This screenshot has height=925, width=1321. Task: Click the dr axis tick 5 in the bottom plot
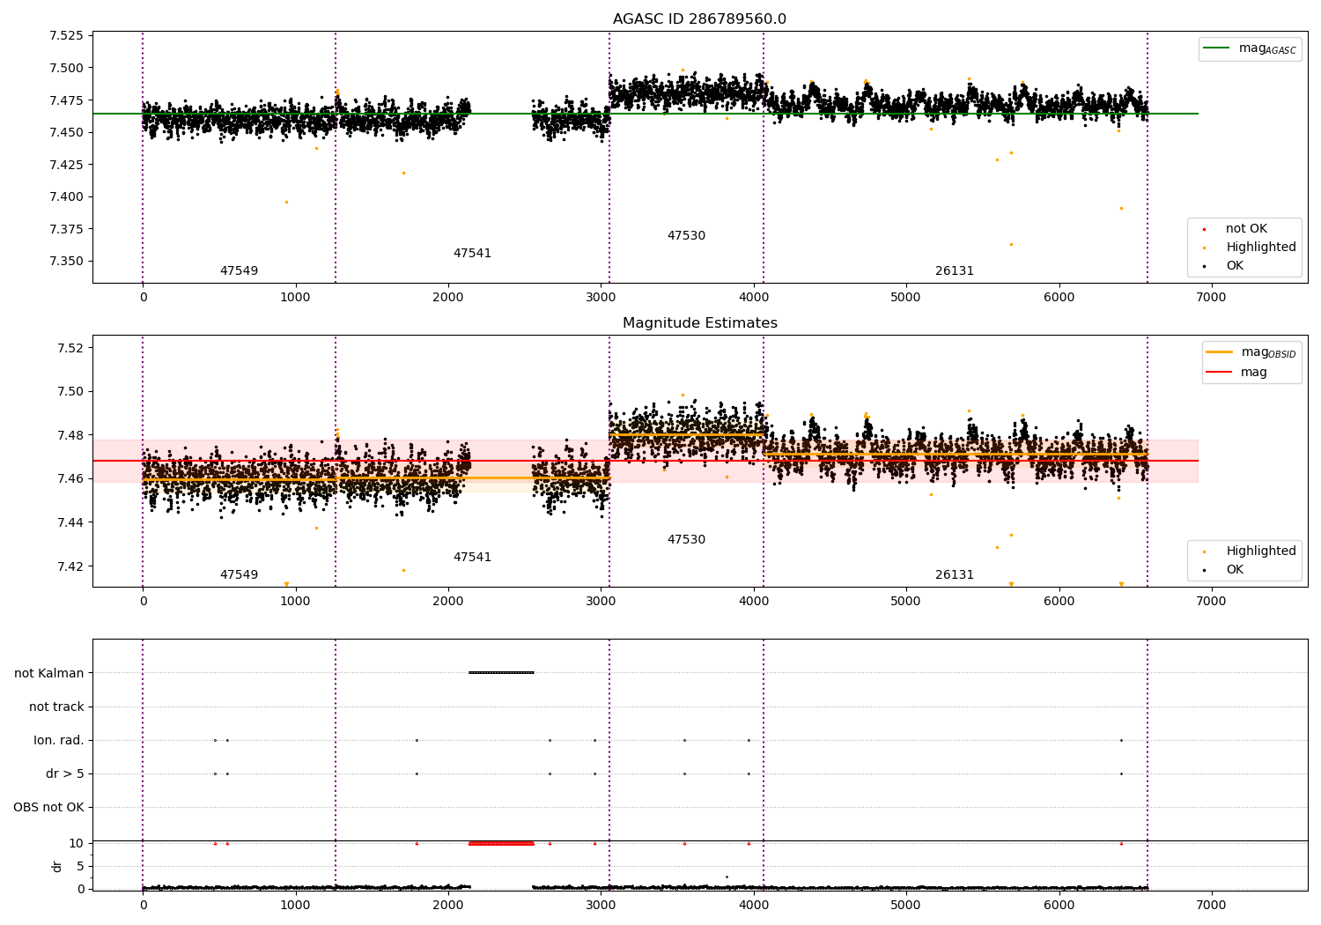point(80,866)
